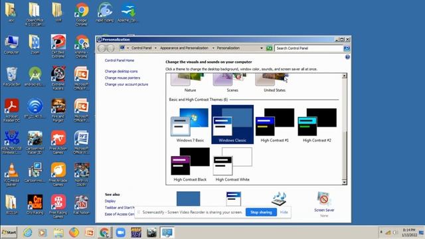
Task: Click Change your account picture link
Action: [126, 84]
